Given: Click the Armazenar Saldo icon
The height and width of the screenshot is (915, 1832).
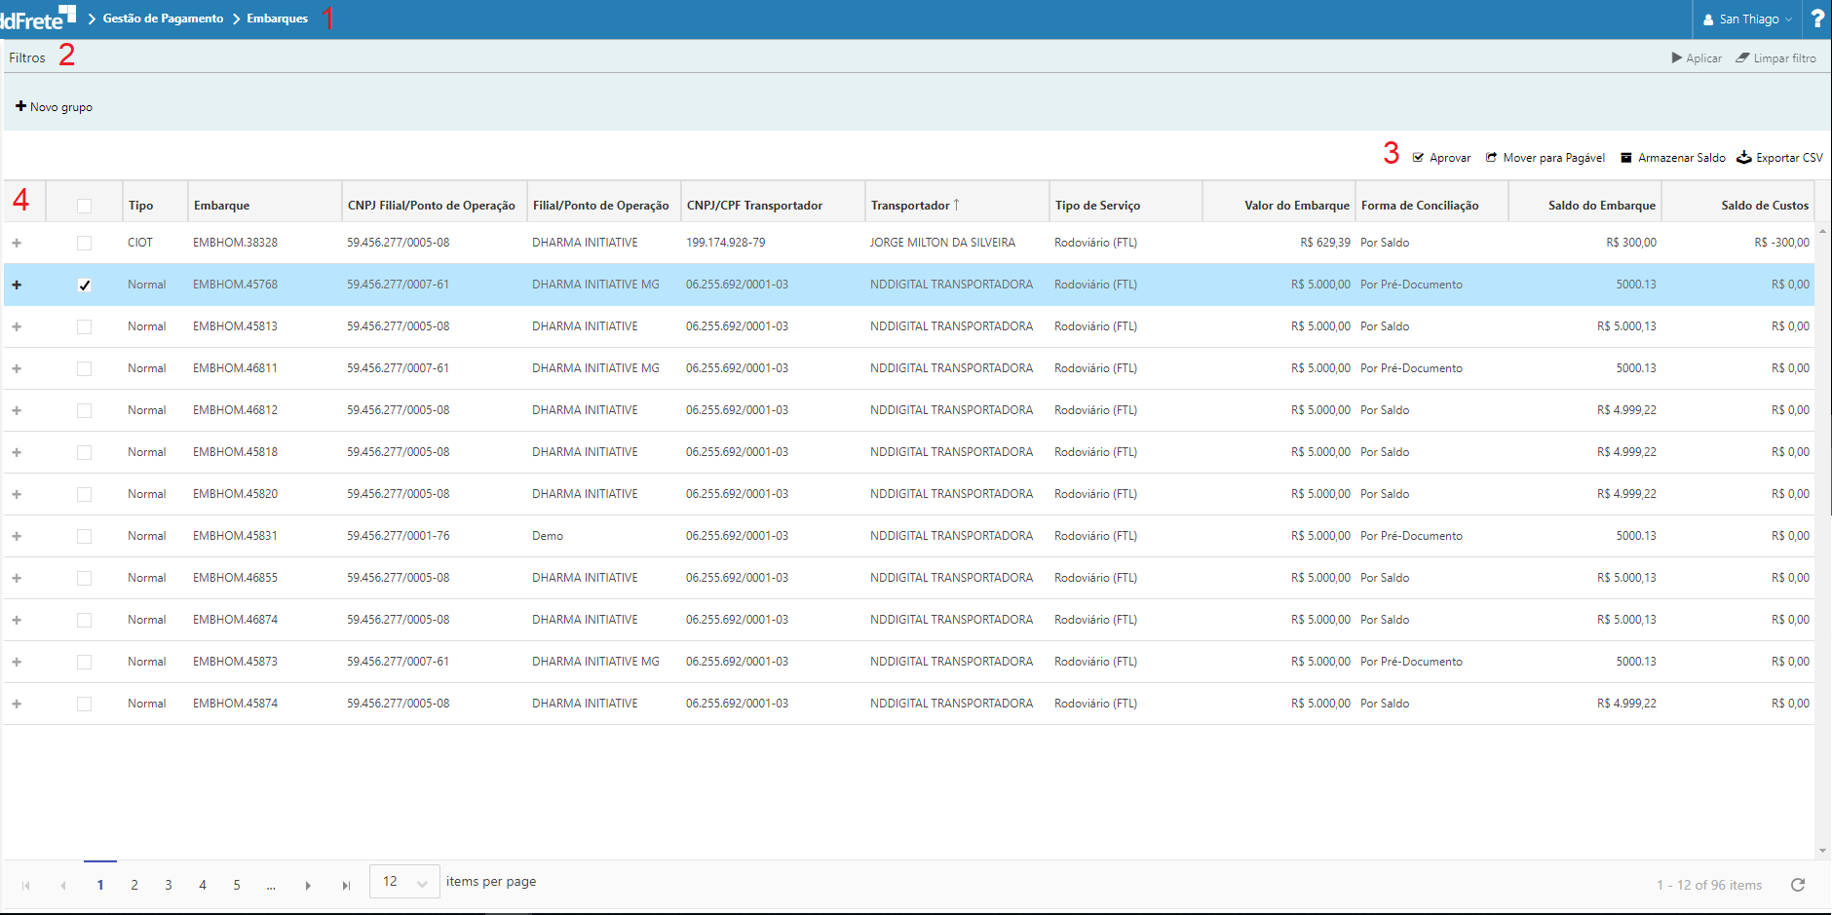Looking at the screenshot, I should (x=1625, y=158).
